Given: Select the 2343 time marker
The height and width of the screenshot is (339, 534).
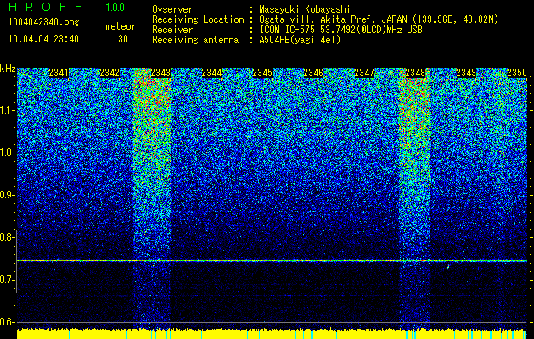Looking at the screenshot, I should click(160, 73).
